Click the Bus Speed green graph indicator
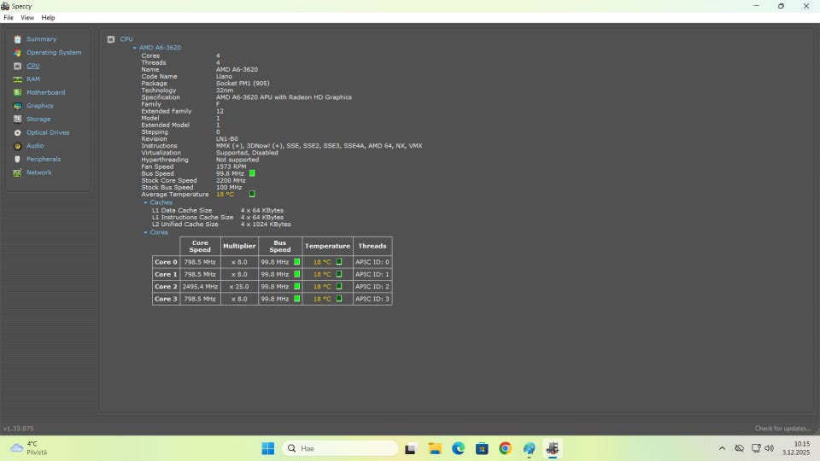 coord(252,173)
